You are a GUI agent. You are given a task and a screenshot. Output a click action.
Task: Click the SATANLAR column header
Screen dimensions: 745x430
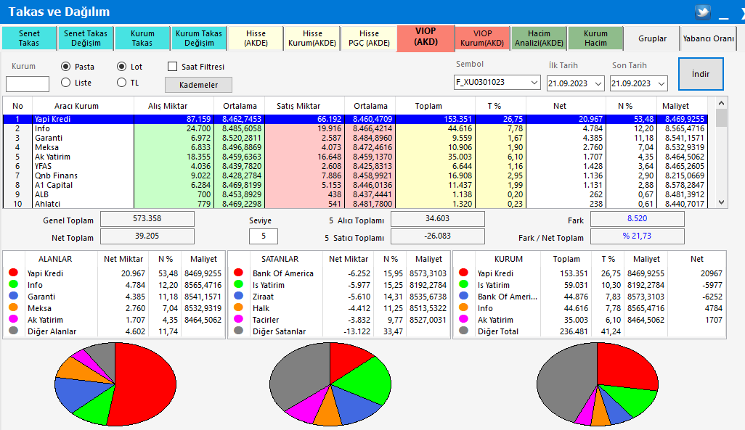point(280,259)
